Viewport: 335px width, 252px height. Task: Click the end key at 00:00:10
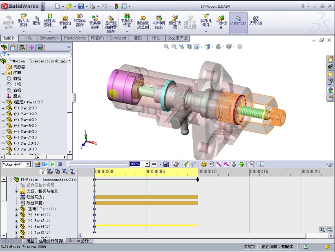click(x=198, y=180)
